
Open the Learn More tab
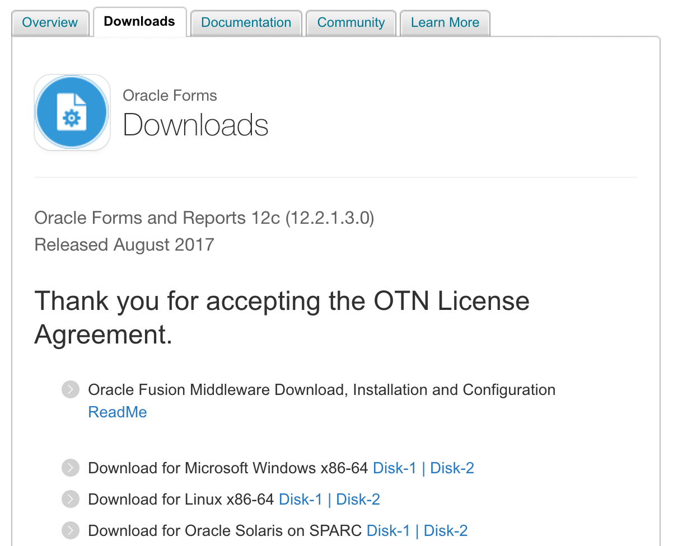[445, 22]
